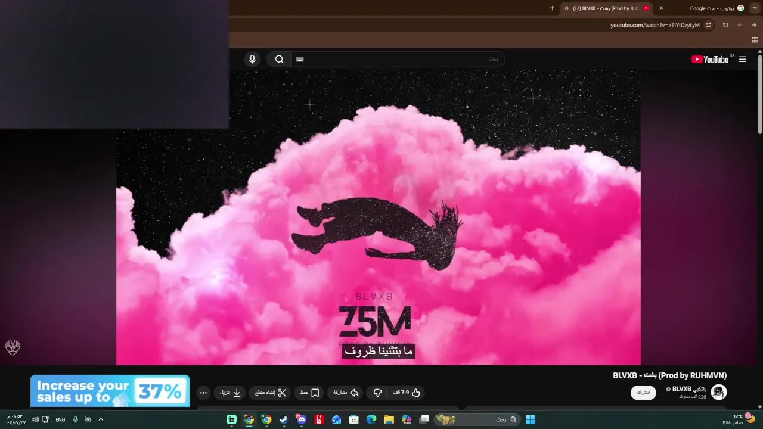Start voice search with the microphone icon
Viewport: 763px width, 429px height.
coord(252,59)
